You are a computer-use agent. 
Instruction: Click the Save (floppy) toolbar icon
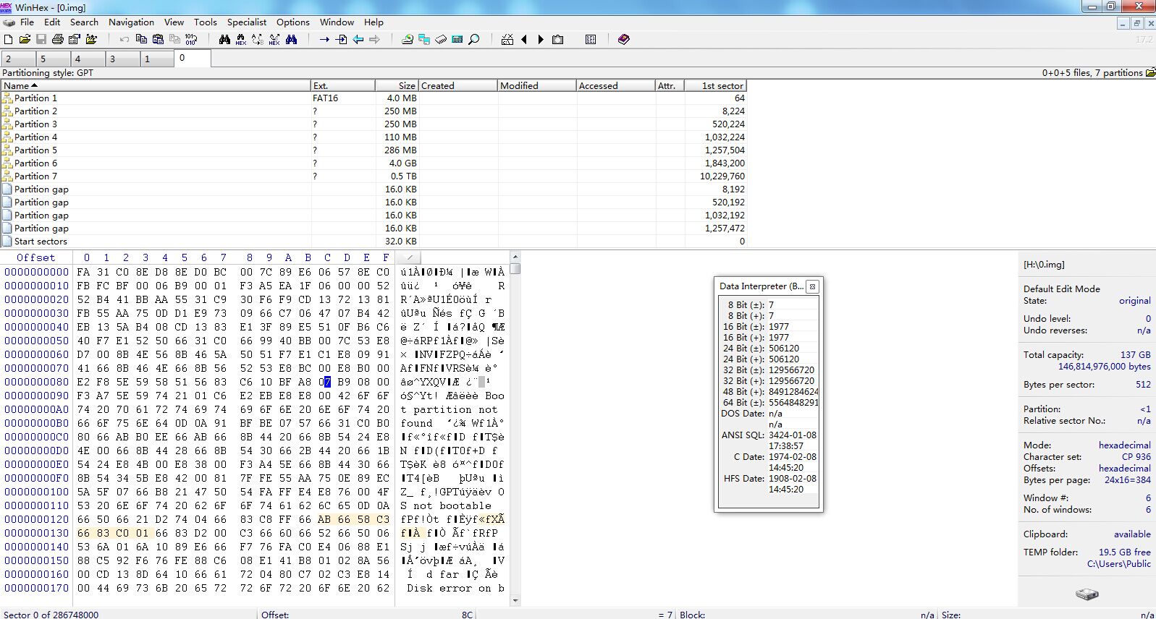coord(41,39)
